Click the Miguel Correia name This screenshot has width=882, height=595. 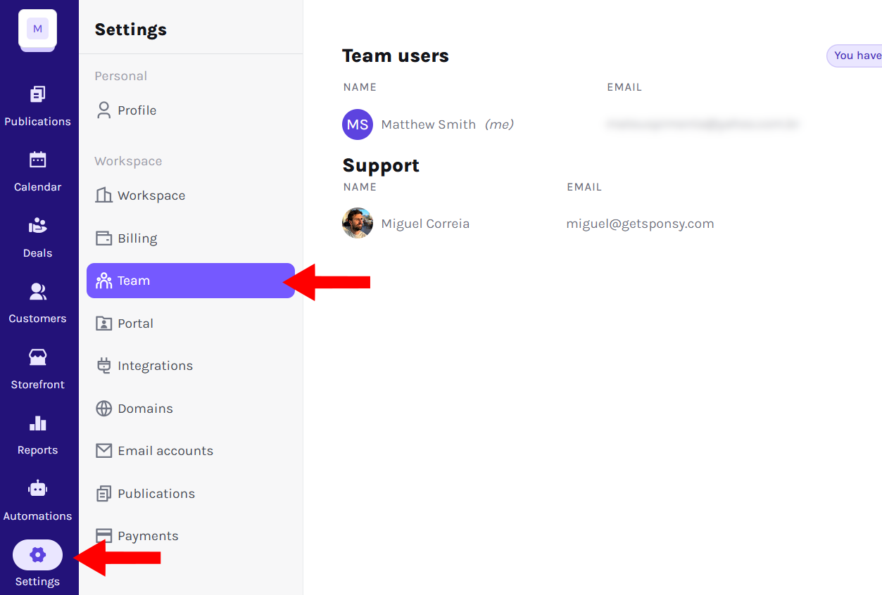425,224
